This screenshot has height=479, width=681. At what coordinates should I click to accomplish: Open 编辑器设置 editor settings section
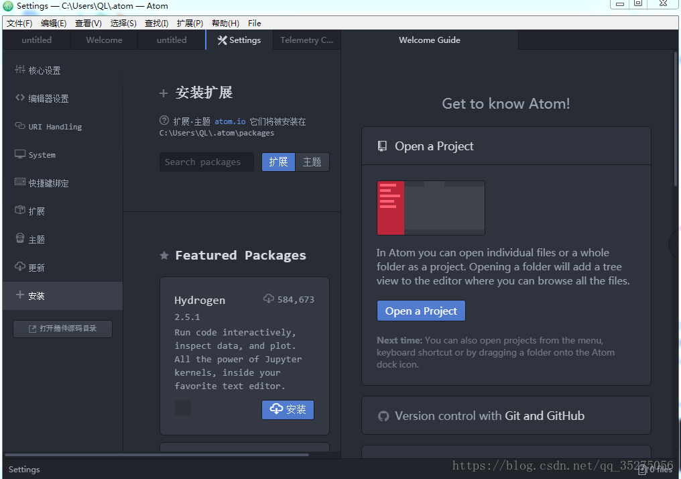[x=62, y=98]
